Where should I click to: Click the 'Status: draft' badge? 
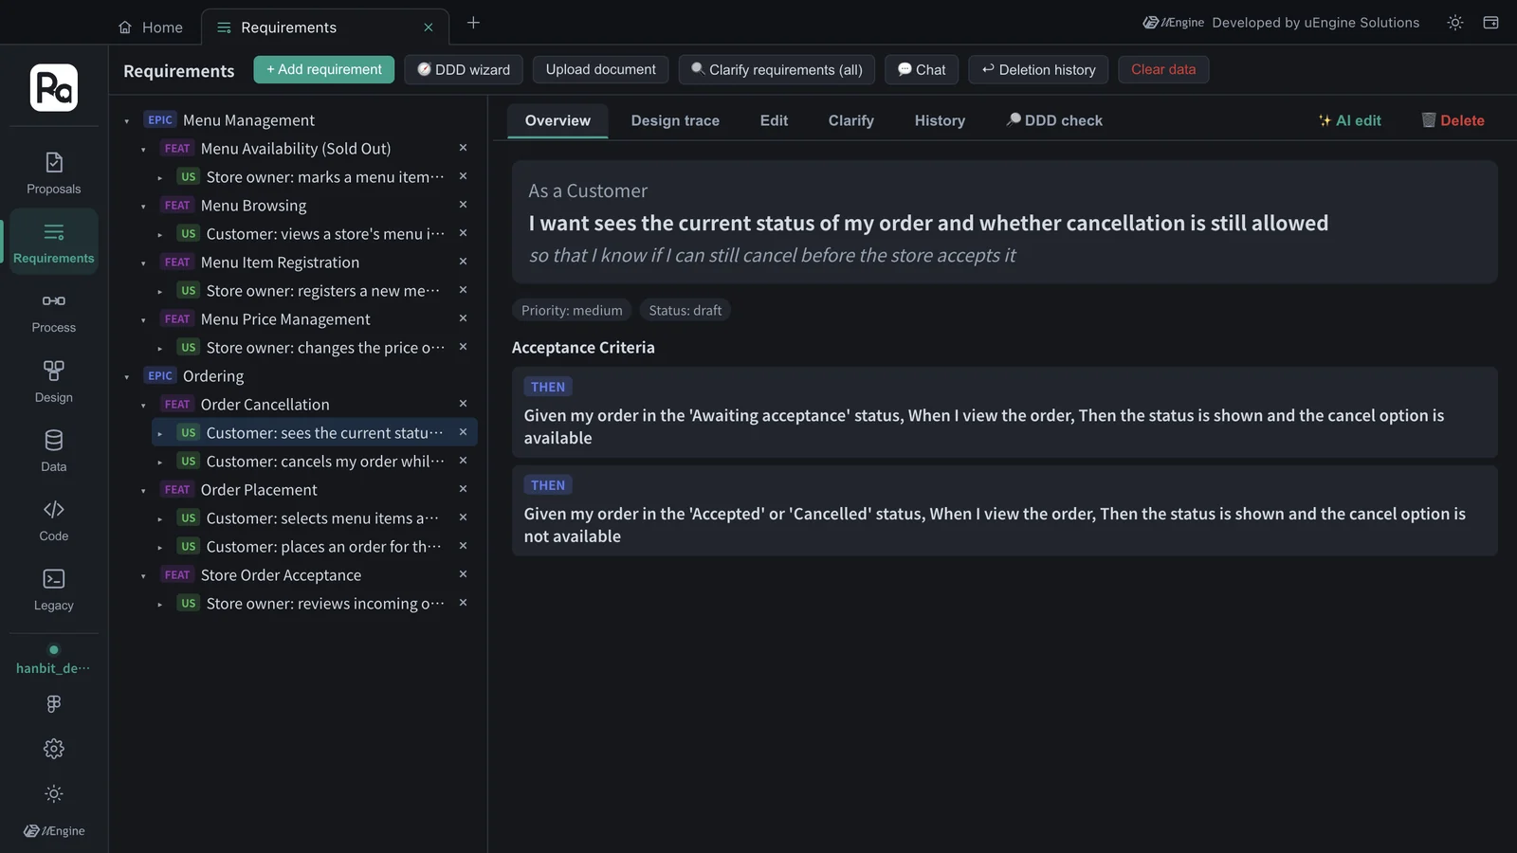pyautogui.click(x=685, y=310)
